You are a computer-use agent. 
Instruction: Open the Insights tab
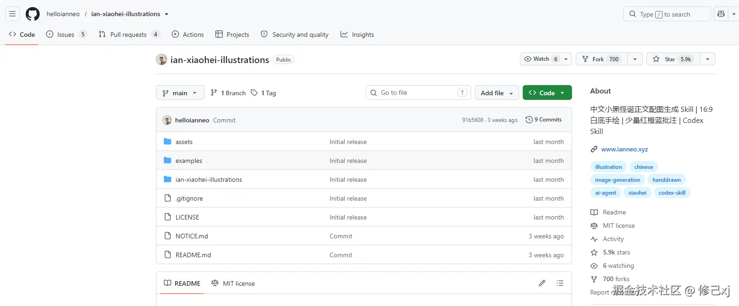coord(357,35)
